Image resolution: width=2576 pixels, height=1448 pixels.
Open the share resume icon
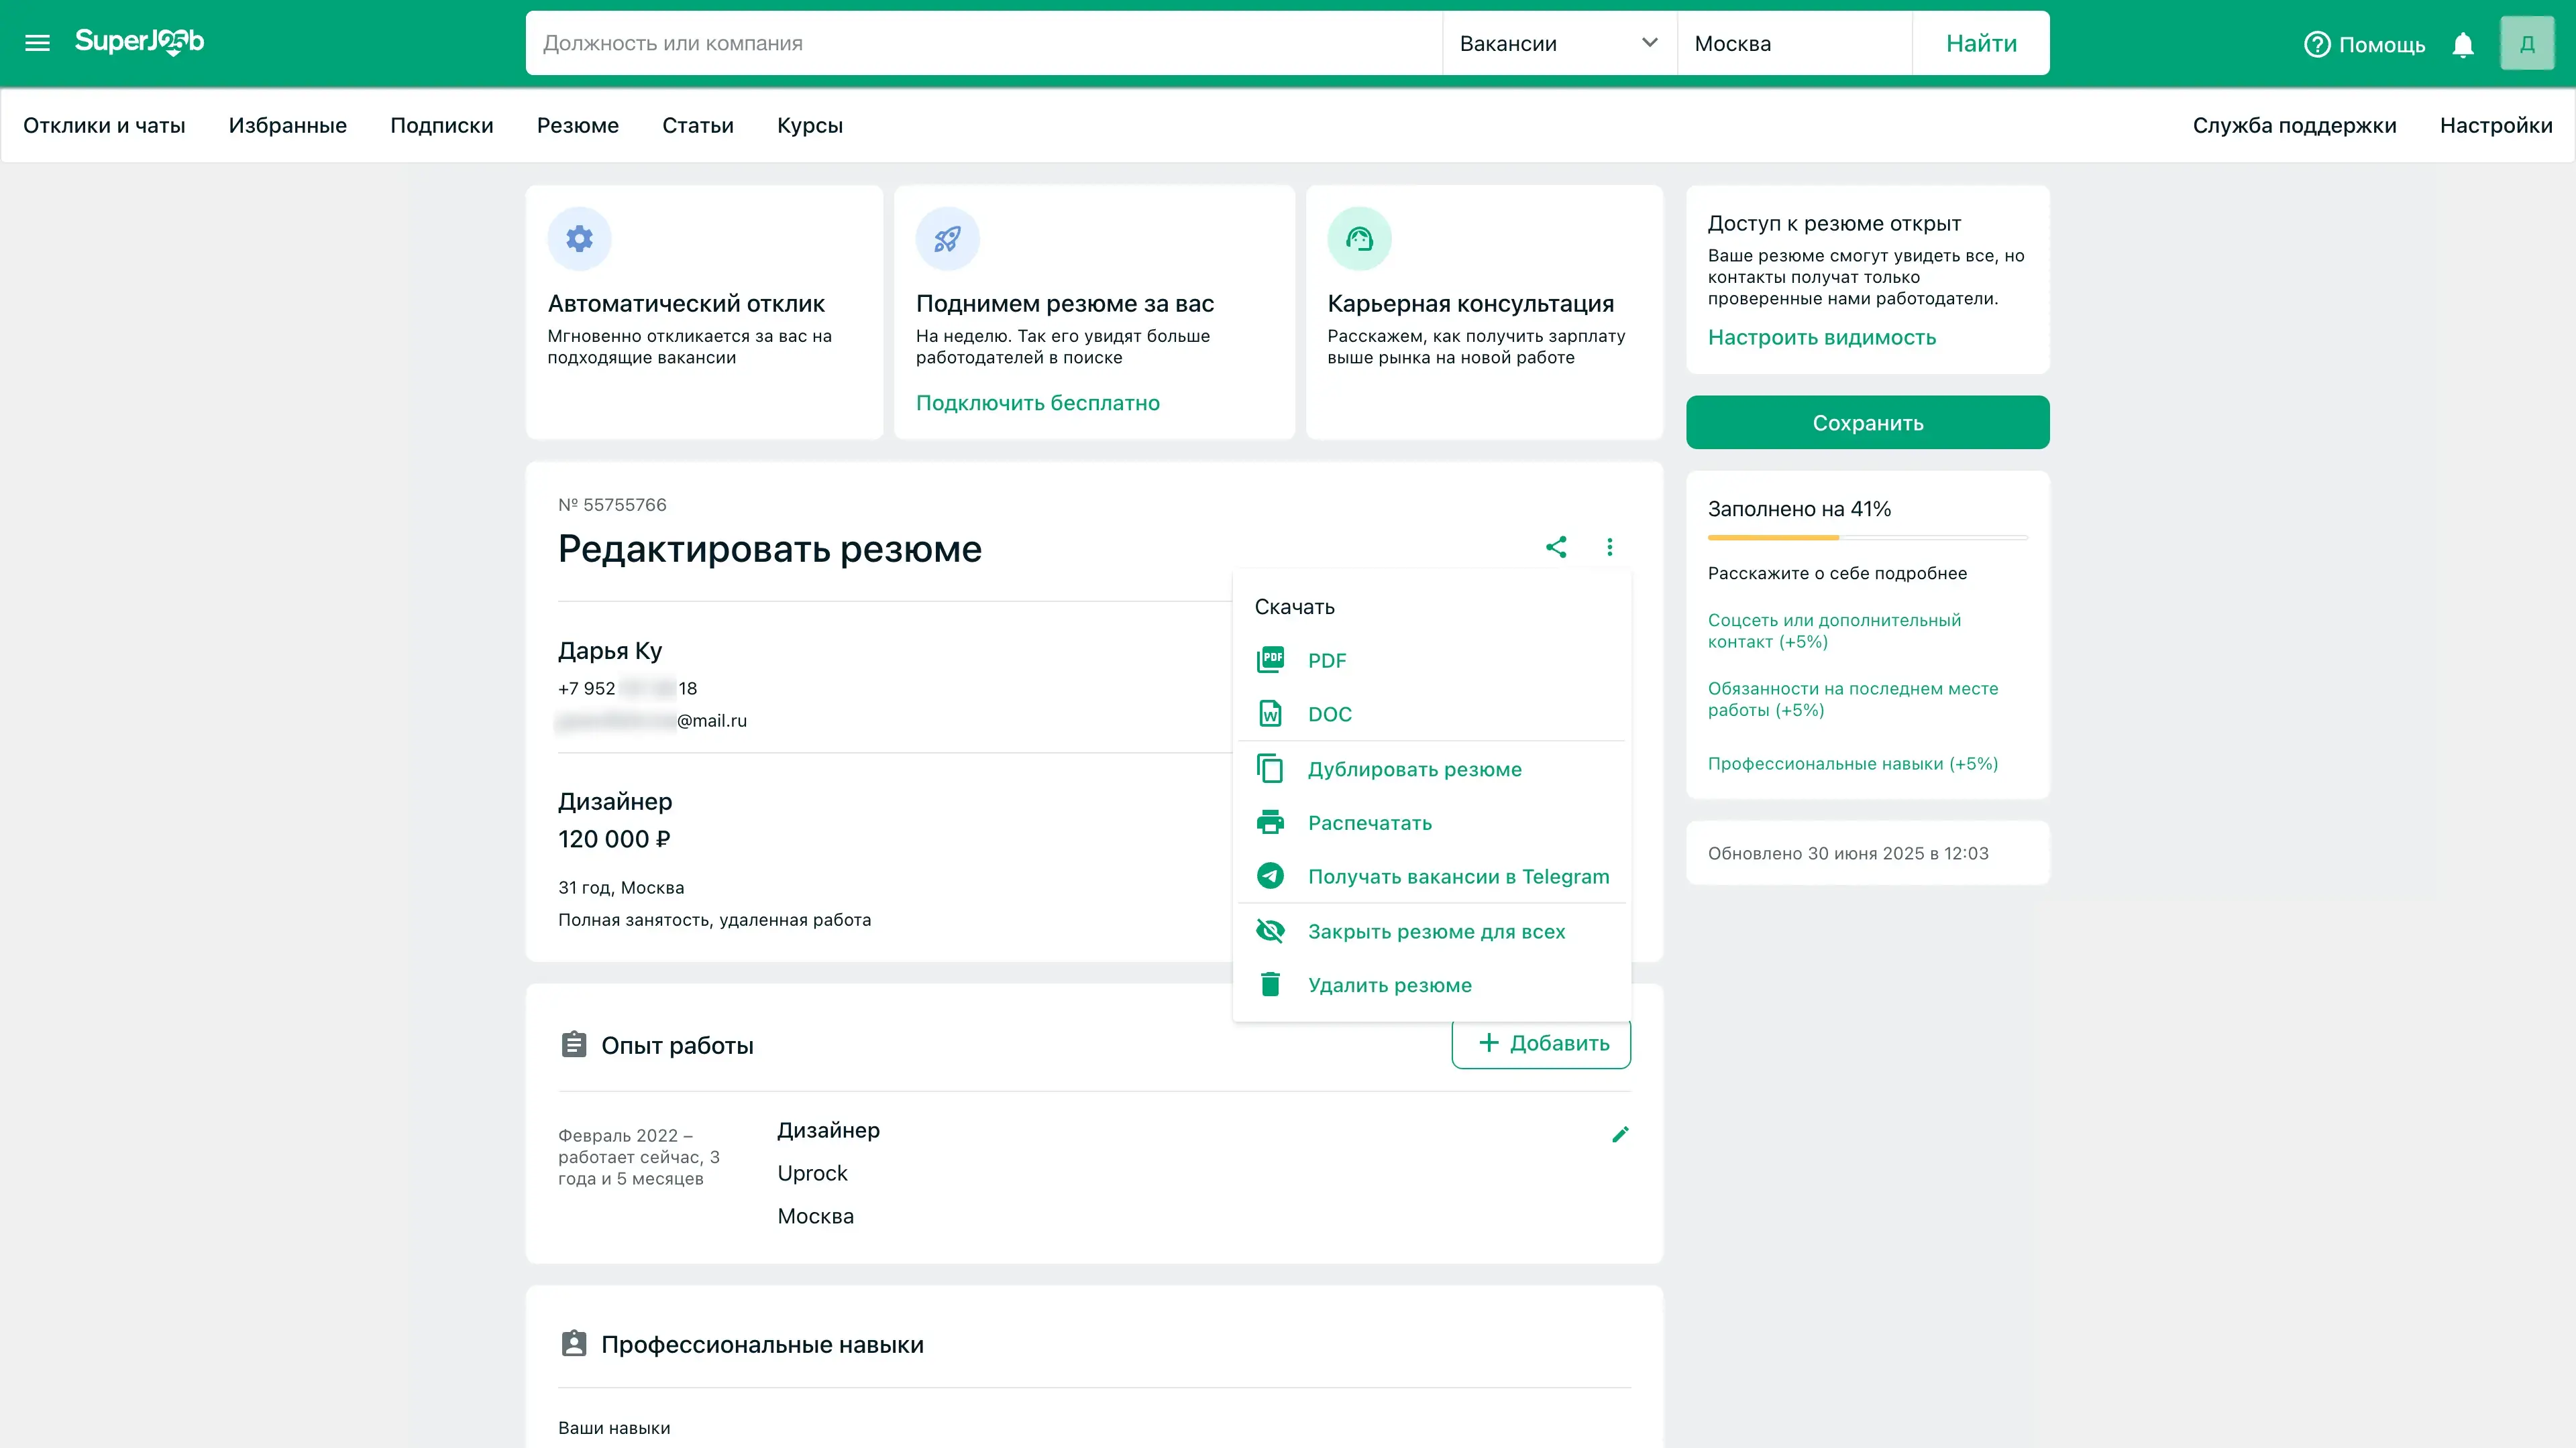(x=1556, y=546)
